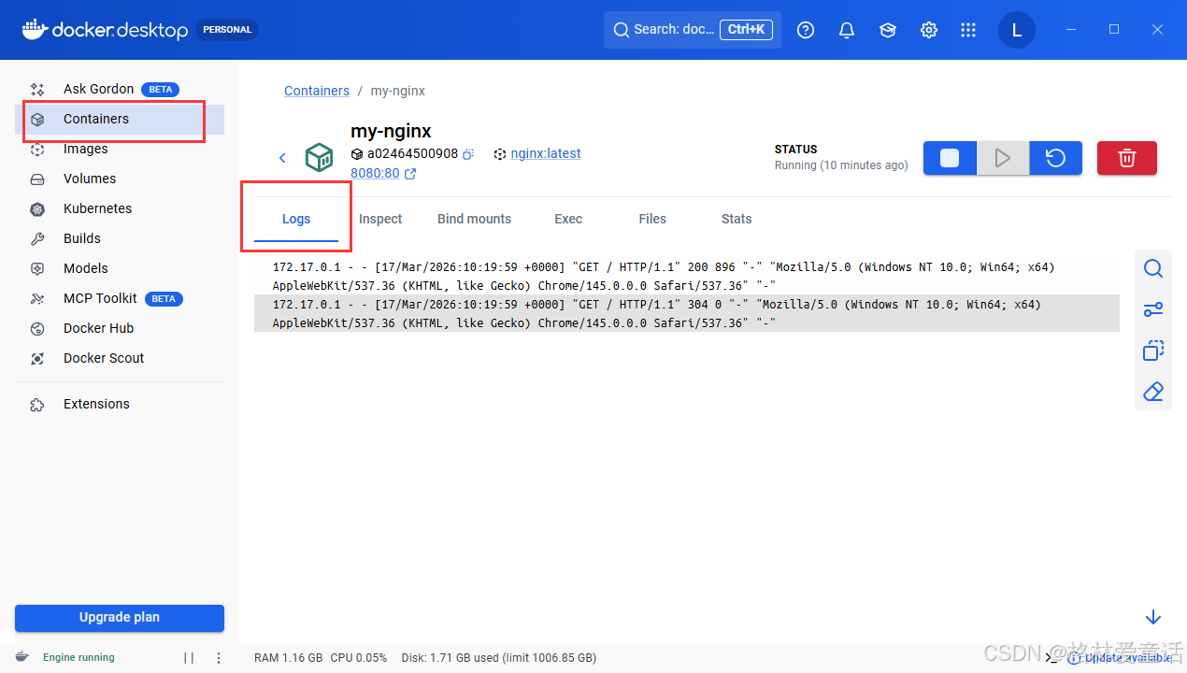Switch to the Files tab
The image size is (1187, 673).
click(x=652, y=219)
